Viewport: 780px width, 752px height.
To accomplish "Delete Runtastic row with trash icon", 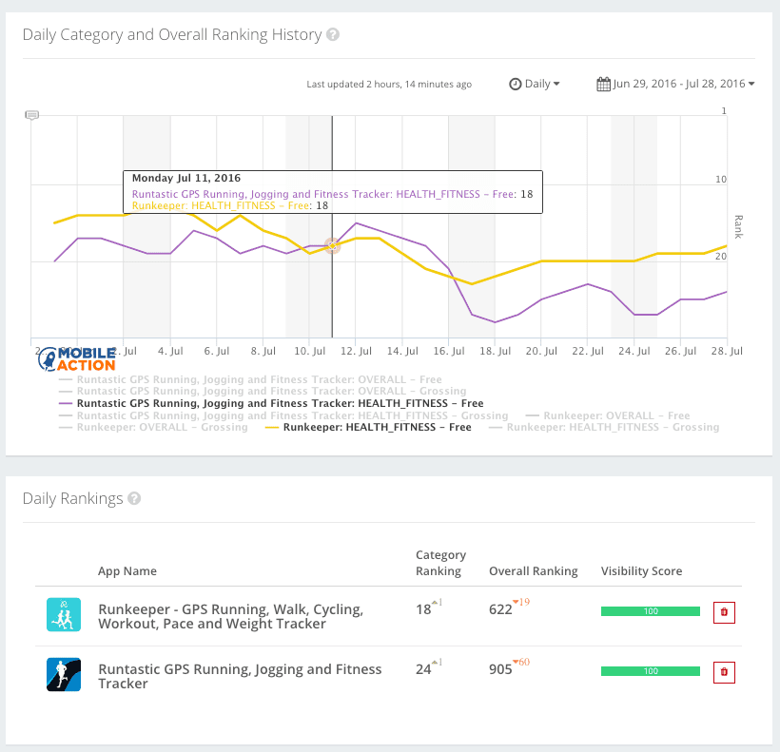I will click(x=724, y=672).
